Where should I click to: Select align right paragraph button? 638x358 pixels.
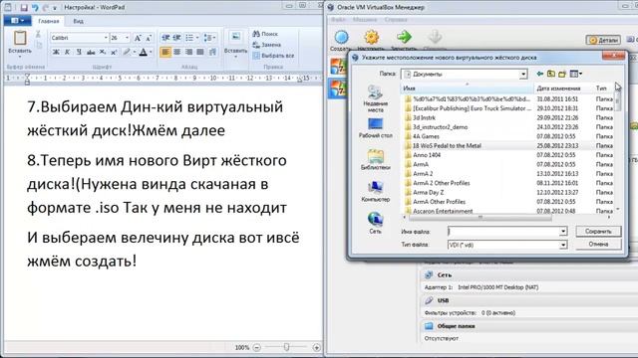pyautogui.click(x=188, y=52)
